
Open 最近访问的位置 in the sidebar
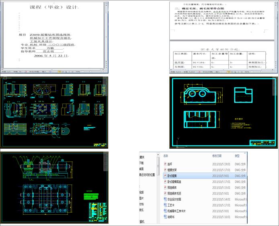[147, 175]
